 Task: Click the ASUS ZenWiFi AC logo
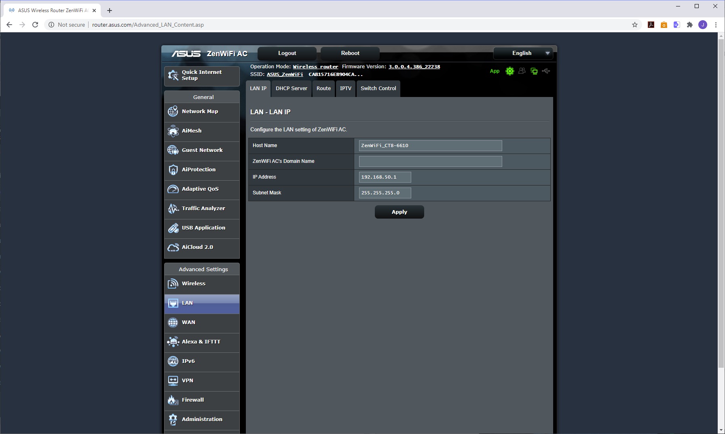pos(209,54)
